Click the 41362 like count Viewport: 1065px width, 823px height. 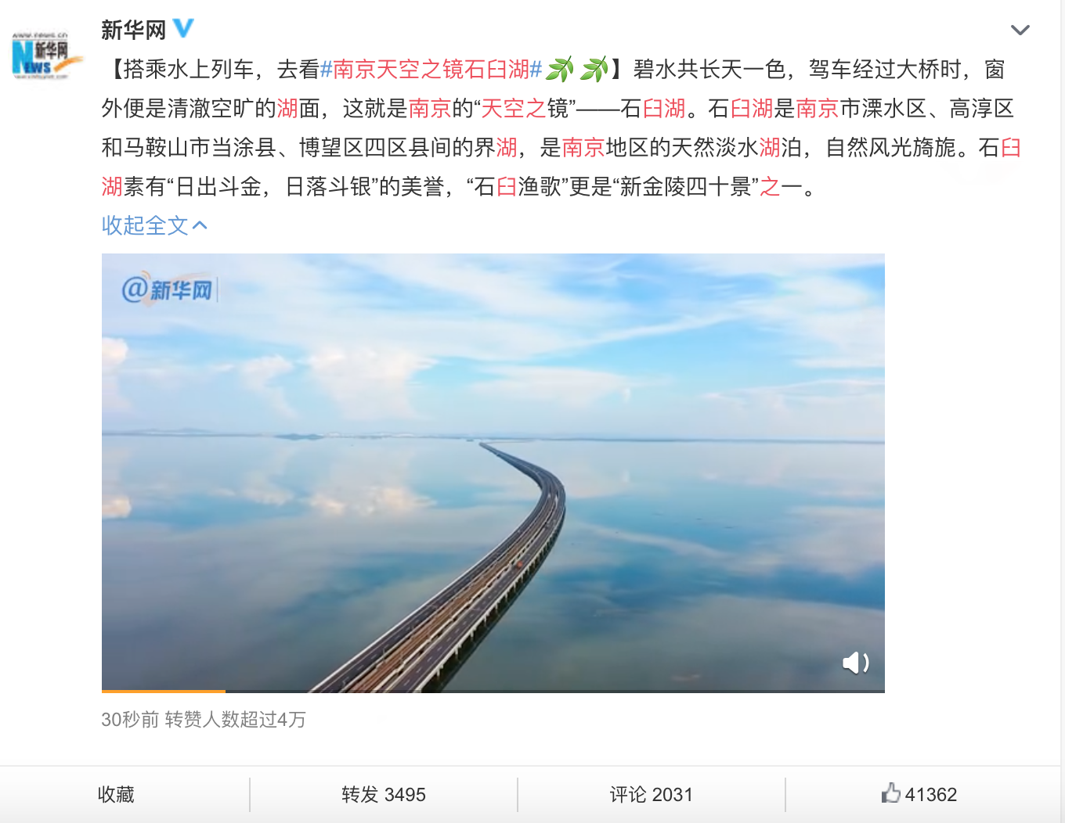tap(931, 795)
